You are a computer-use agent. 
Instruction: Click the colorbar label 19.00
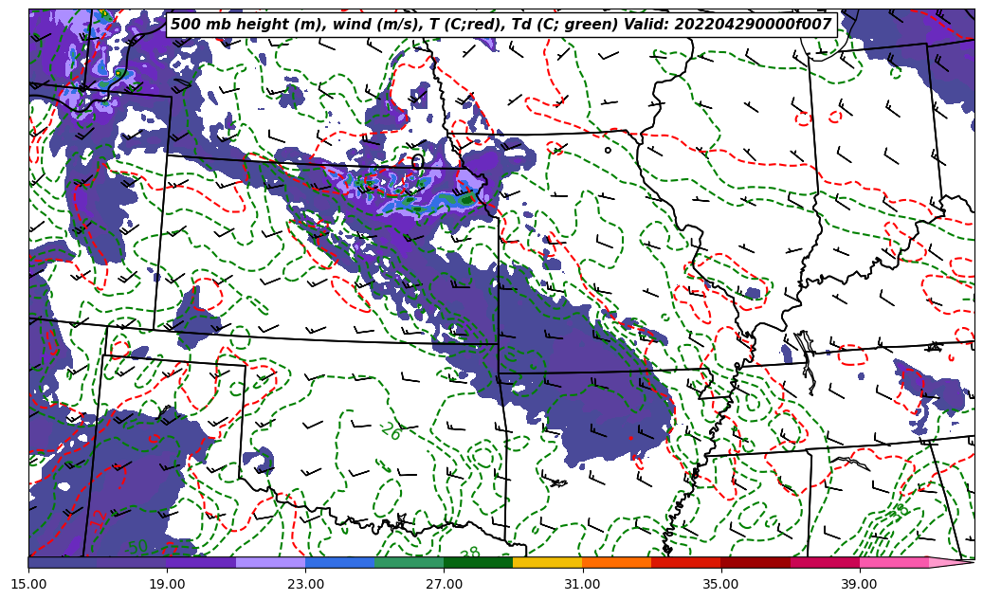[x=167, y=584]
